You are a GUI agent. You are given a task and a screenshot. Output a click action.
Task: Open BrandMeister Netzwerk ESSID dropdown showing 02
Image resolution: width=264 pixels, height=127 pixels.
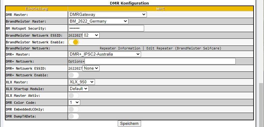91,35
